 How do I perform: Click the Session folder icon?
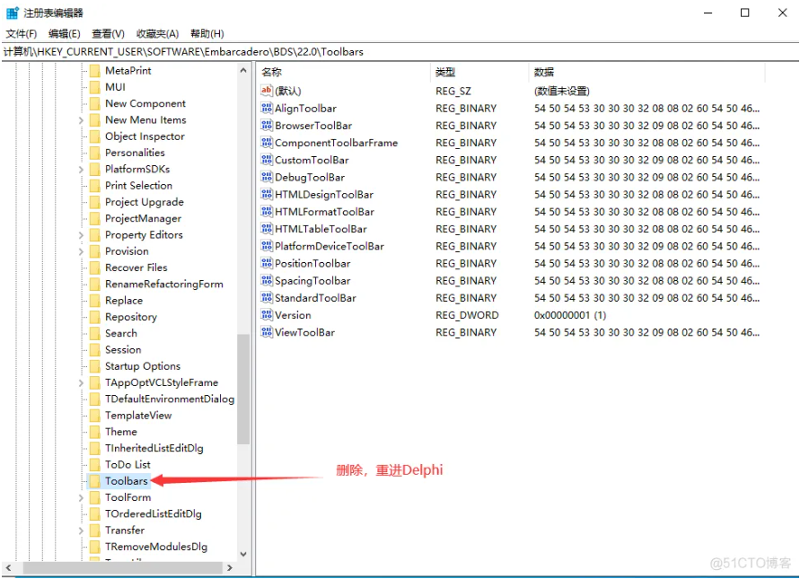95,349
